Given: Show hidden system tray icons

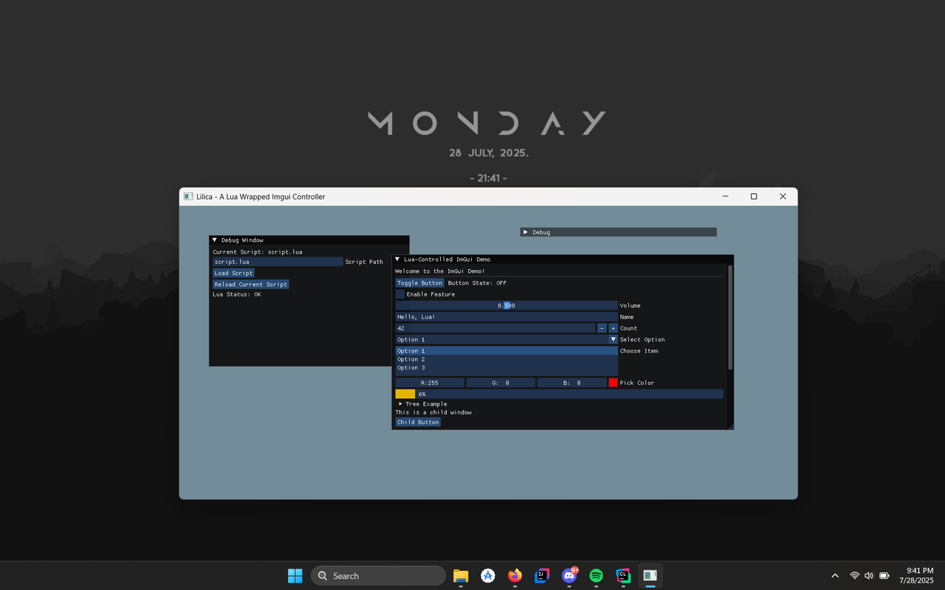Looking at the screenshot, I should tap(835, 576).
